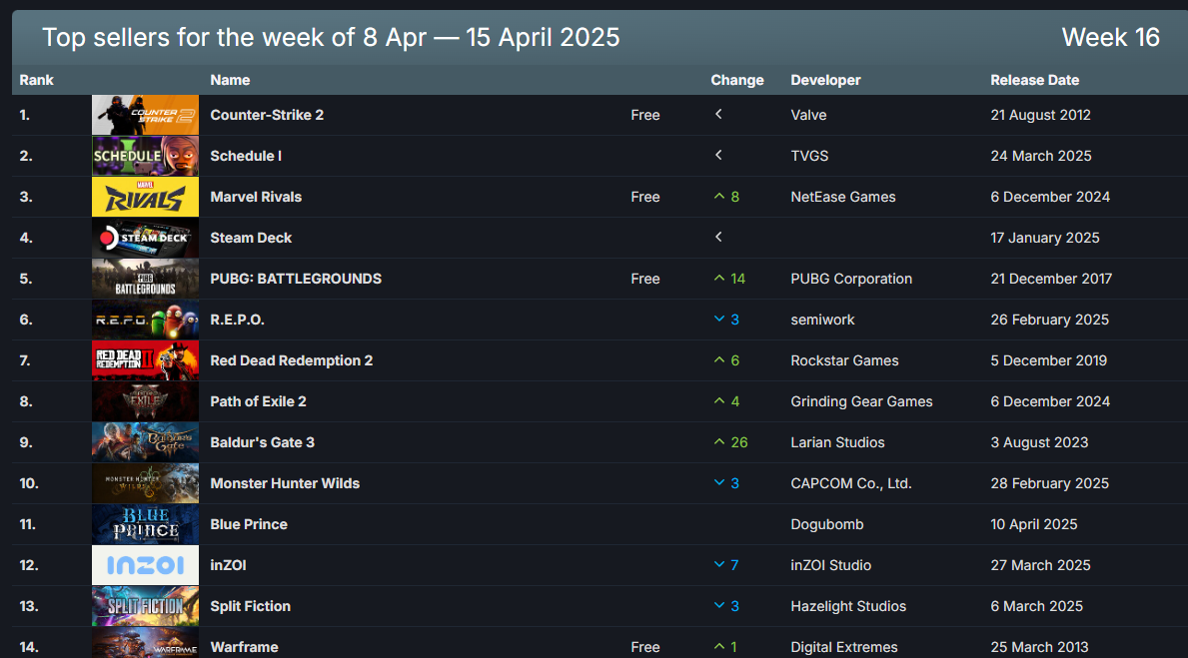Click the 3 August 2023 release date

coord(1039,442)
